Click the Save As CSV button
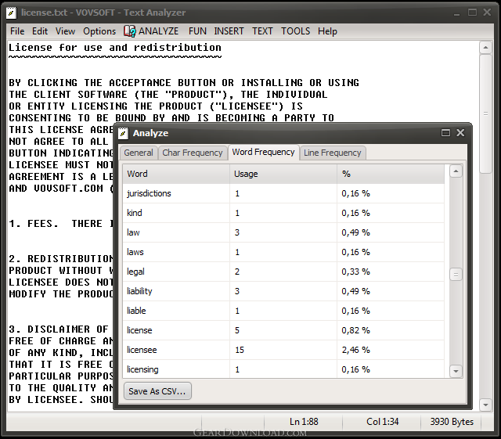This screenshot has width=501, height=439. [x=157, y=391]
